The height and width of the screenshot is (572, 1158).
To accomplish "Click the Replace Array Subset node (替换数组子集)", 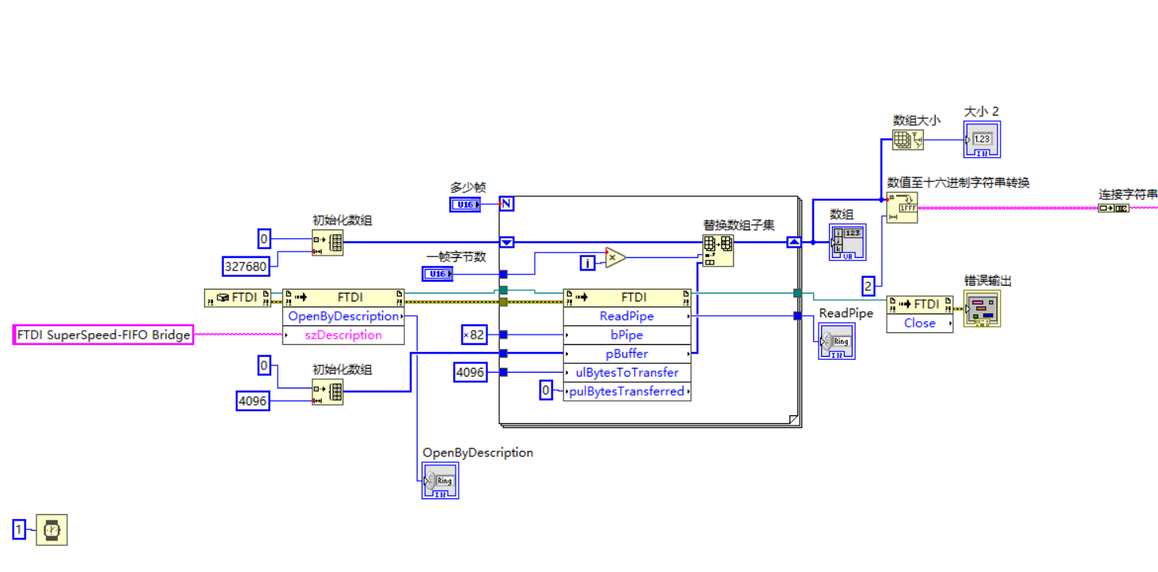I will [x=718, y=250].
